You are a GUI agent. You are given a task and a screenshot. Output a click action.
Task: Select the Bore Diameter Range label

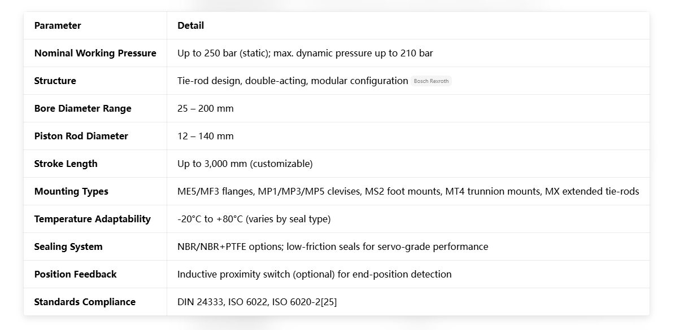(x=82, y=108)
